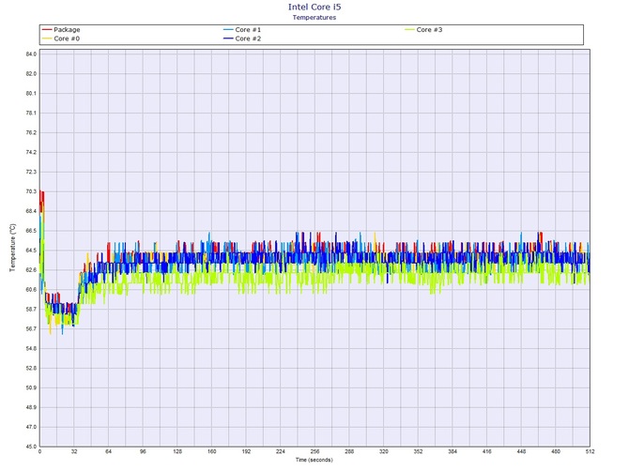Click the 84.0 y-axis value
The height and width of the screenshot is (471, 629).
[x=31, y=54]
